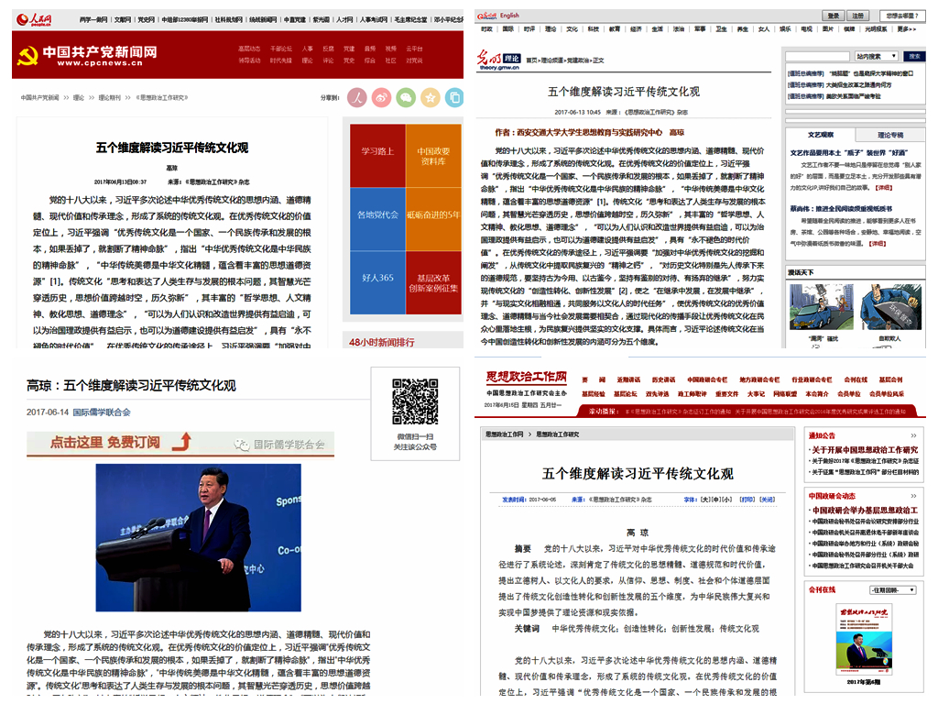Click the photo of the speaker at podium
Screen dimensions: 938x704
tap(198, 537)
